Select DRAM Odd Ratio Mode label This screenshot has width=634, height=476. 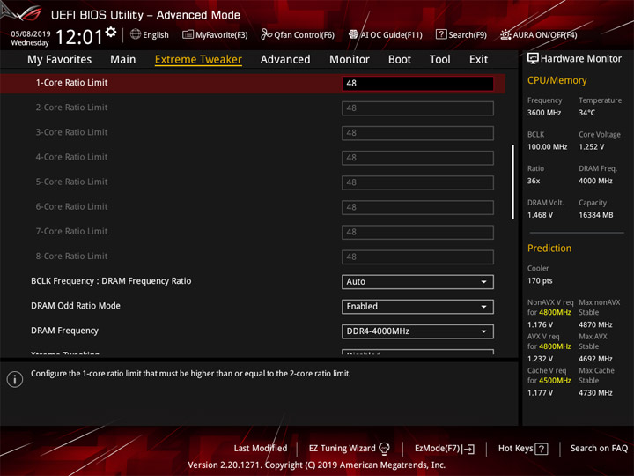(76, 306)
